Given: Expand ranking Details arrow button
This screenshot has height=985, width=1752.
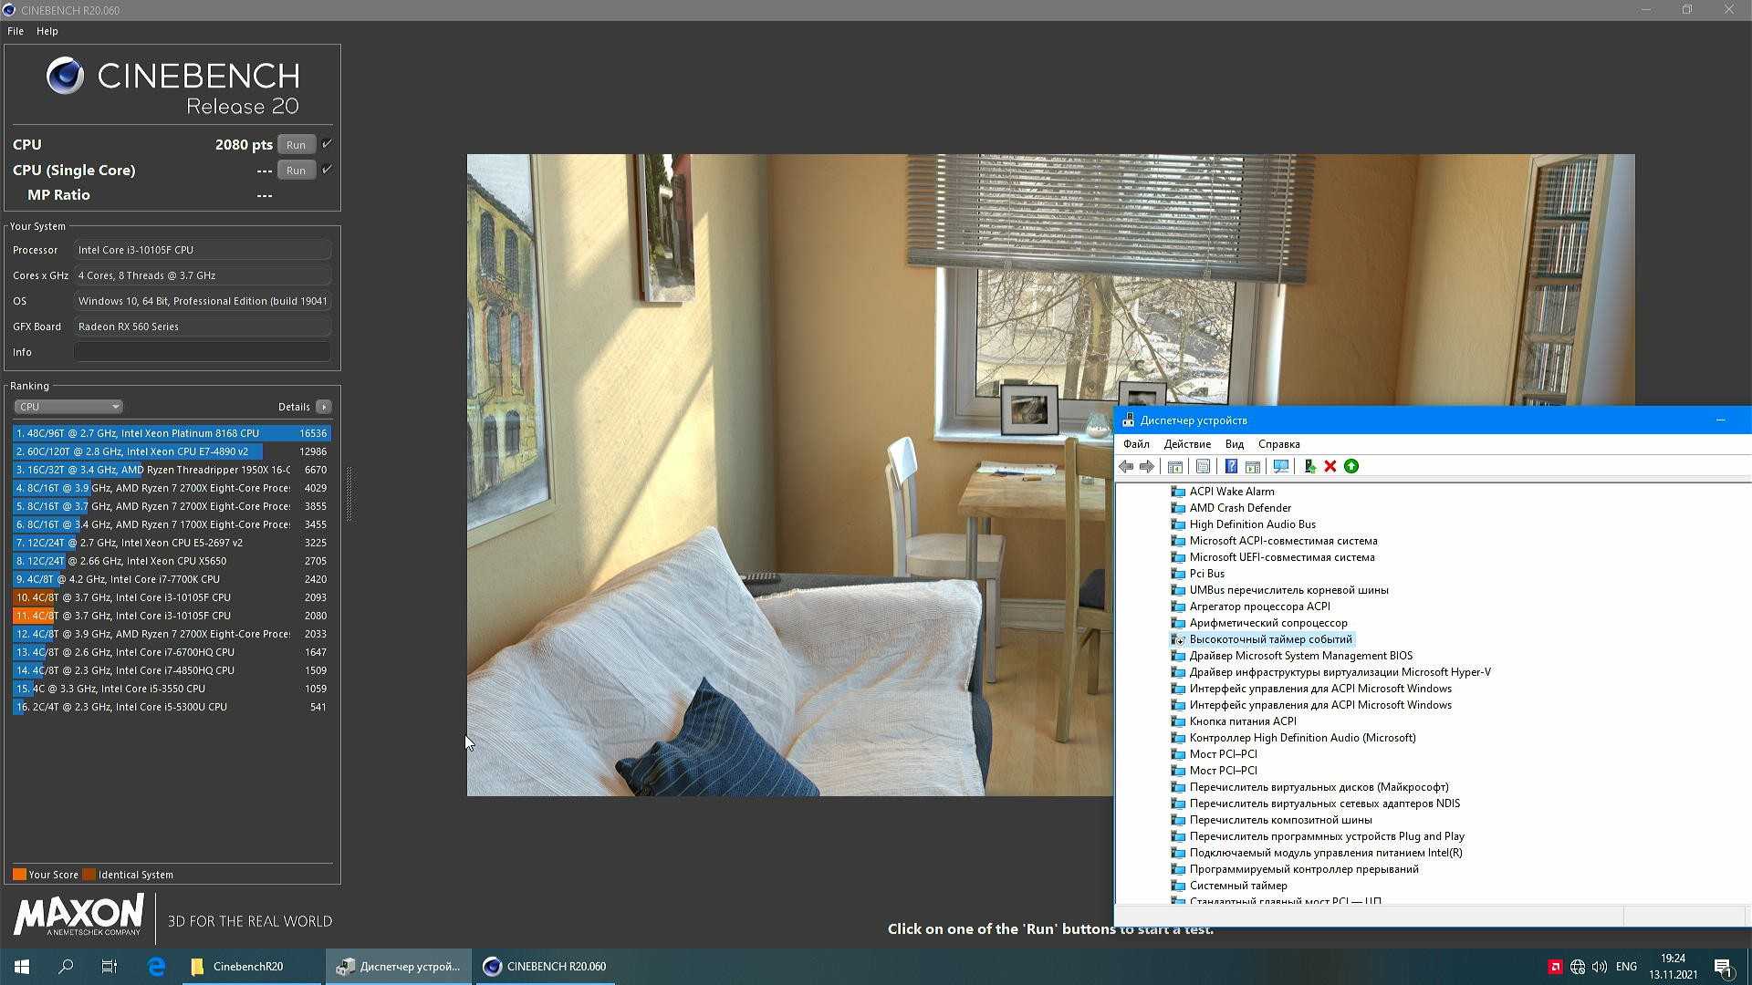Looking at the screenshot, I should coord(324,407).
